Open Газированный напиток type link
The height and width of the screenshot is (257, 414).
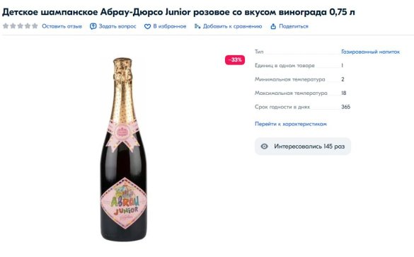(370, 52)
